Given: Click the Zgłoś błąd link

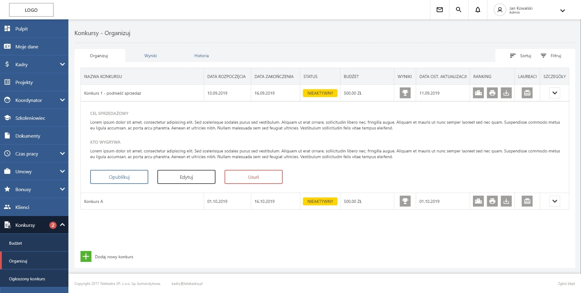Looking at the screenshot, I should (566, 284).
